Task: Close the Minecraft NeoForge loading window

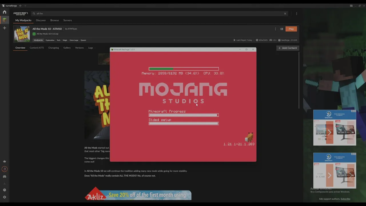Action: 253,49
